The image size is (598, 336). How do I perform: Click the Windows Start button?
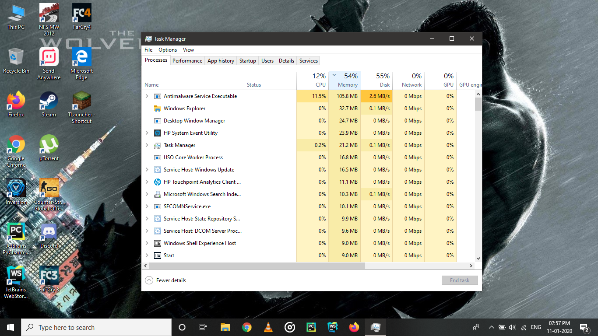pyautogui.click(x=11, y=327)
